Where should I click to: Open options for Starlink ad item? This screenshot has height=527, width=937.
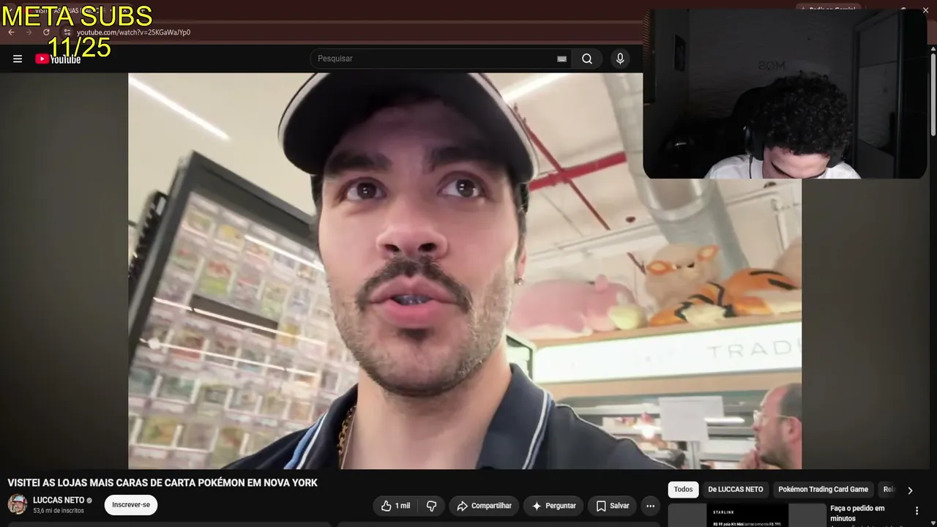click(x=917, y=511)
